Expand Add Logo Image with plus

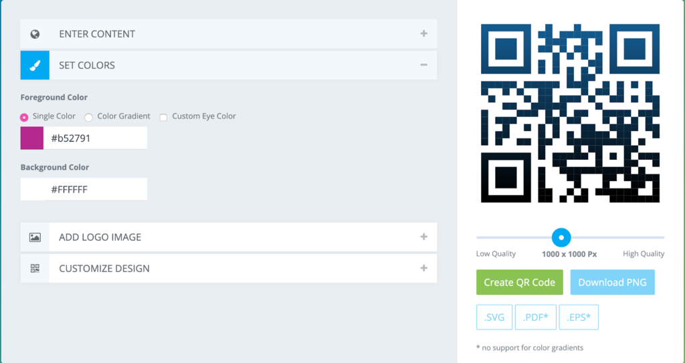click(423, 237)
